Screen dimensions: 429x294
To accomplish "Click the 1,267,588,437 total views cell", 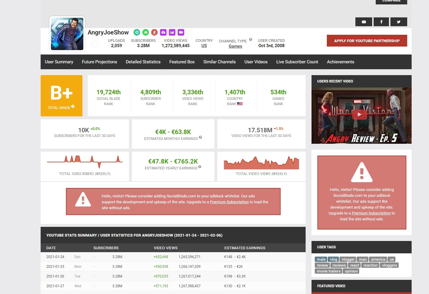I will [x=189, y=286].
